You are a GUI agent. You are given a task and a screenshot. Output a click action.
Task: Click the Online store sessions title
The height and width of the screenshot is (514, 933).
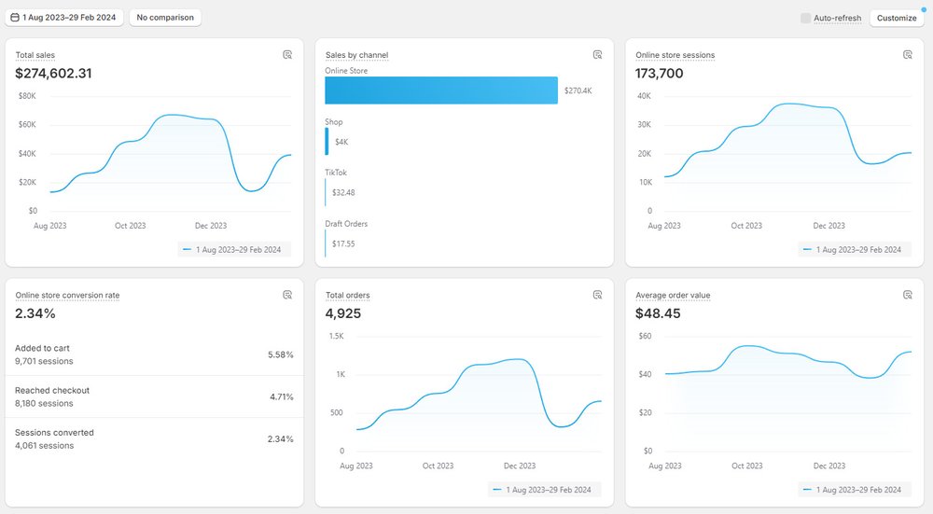675,55
